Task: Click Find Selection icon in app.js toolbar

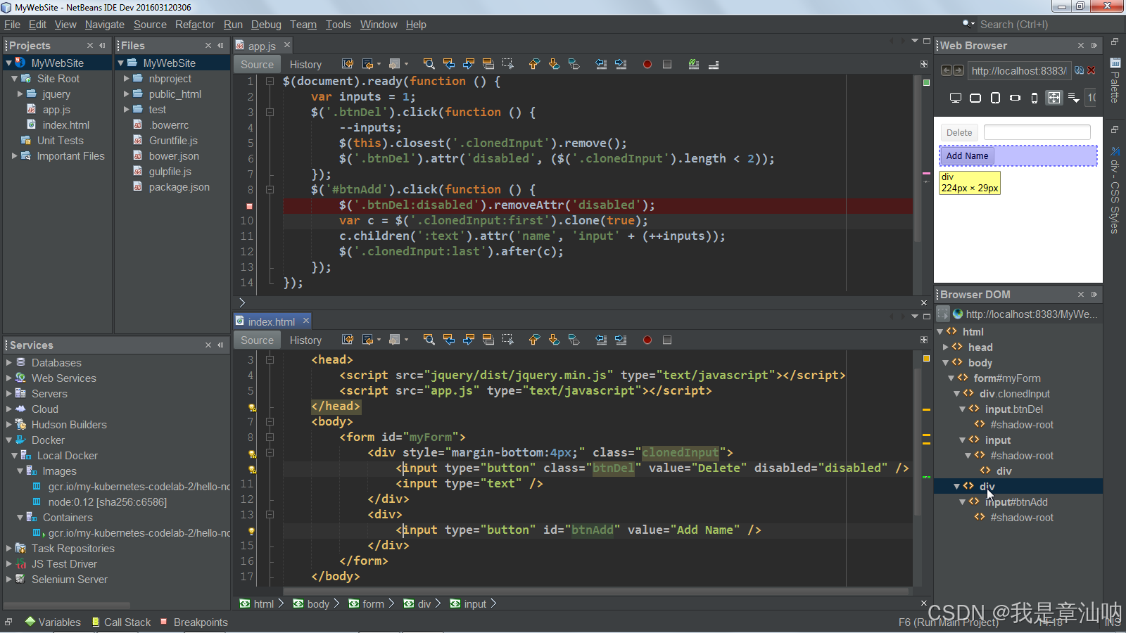Action: pos(429,64)
